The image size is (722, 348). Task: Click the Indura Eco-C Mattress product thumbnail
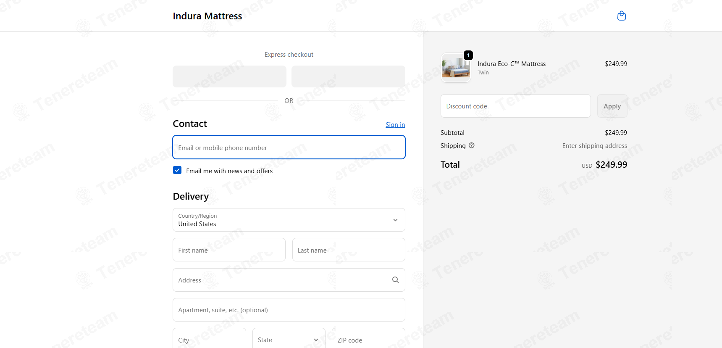tap(456, 68)
